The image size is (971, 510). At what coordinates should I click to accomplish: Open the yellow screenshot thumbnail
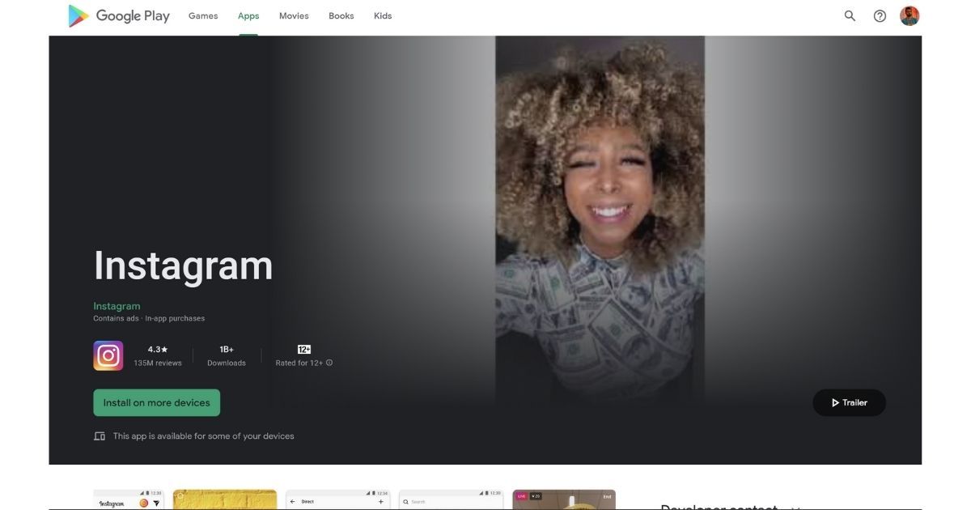click(225, 499)
